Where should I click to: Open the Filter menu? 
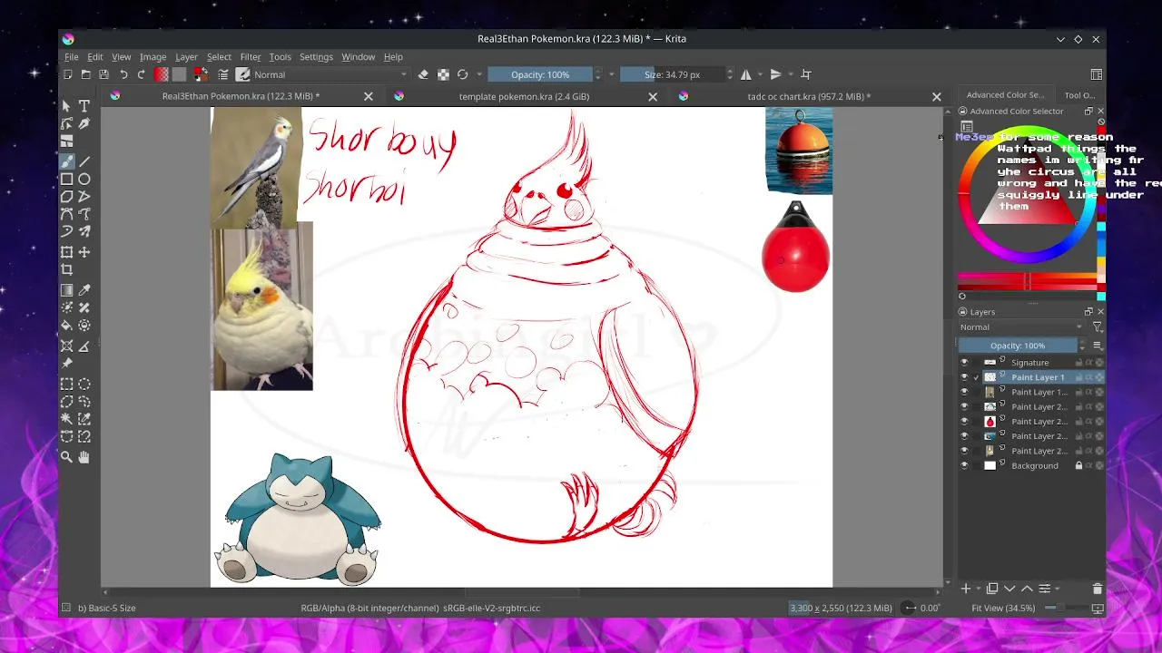[x=250, y=56]
